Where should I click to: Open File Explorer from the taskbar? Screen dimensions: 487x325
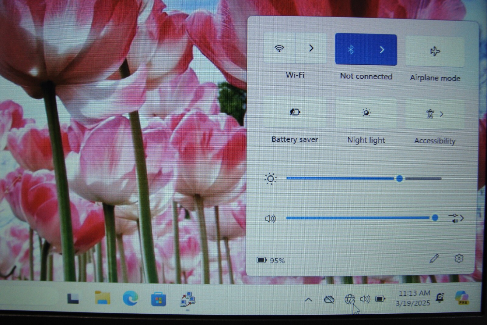pos(103,298)
